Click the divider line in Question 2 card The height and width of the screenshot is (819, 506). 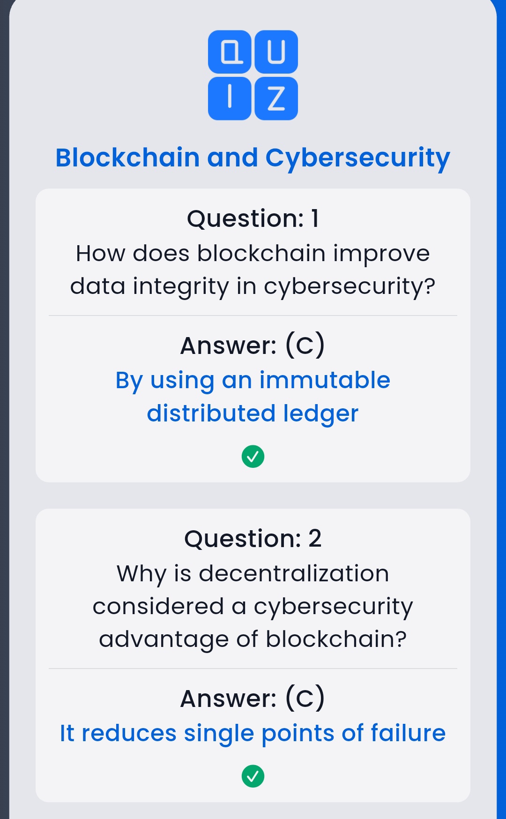pyautogui.click(x=253, y=669)
